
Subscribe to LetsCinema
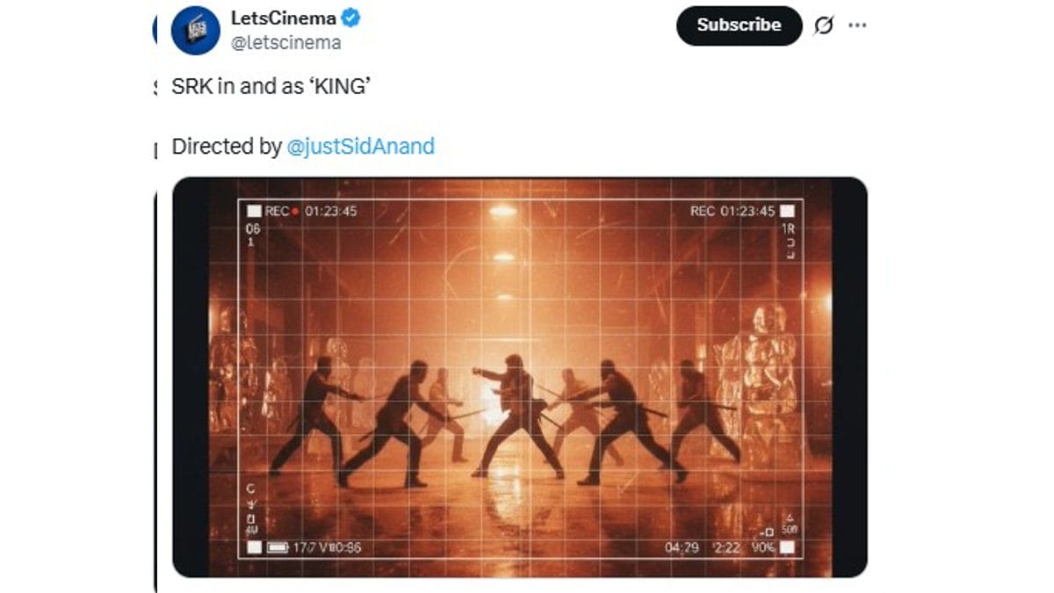coord(739,25)
